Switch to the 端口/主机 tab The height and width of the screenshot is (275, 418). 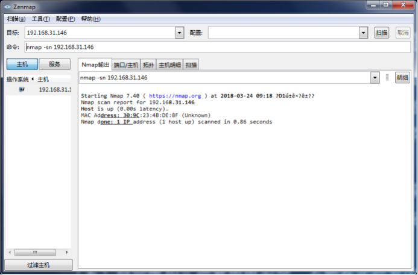pos(126,65)
